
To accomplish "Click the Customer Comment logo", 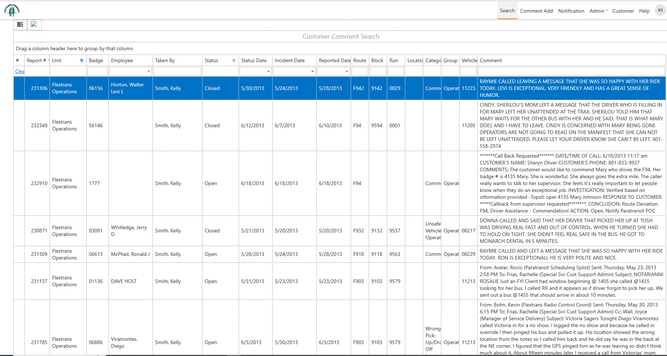I will click(12, 10).
